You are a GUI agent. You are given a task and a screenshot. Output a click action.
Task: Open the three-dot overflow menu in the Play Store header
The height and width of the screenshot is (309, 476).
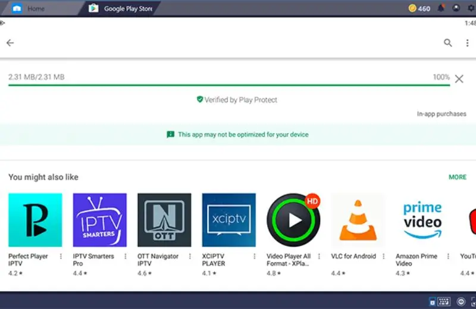(467, 43)
